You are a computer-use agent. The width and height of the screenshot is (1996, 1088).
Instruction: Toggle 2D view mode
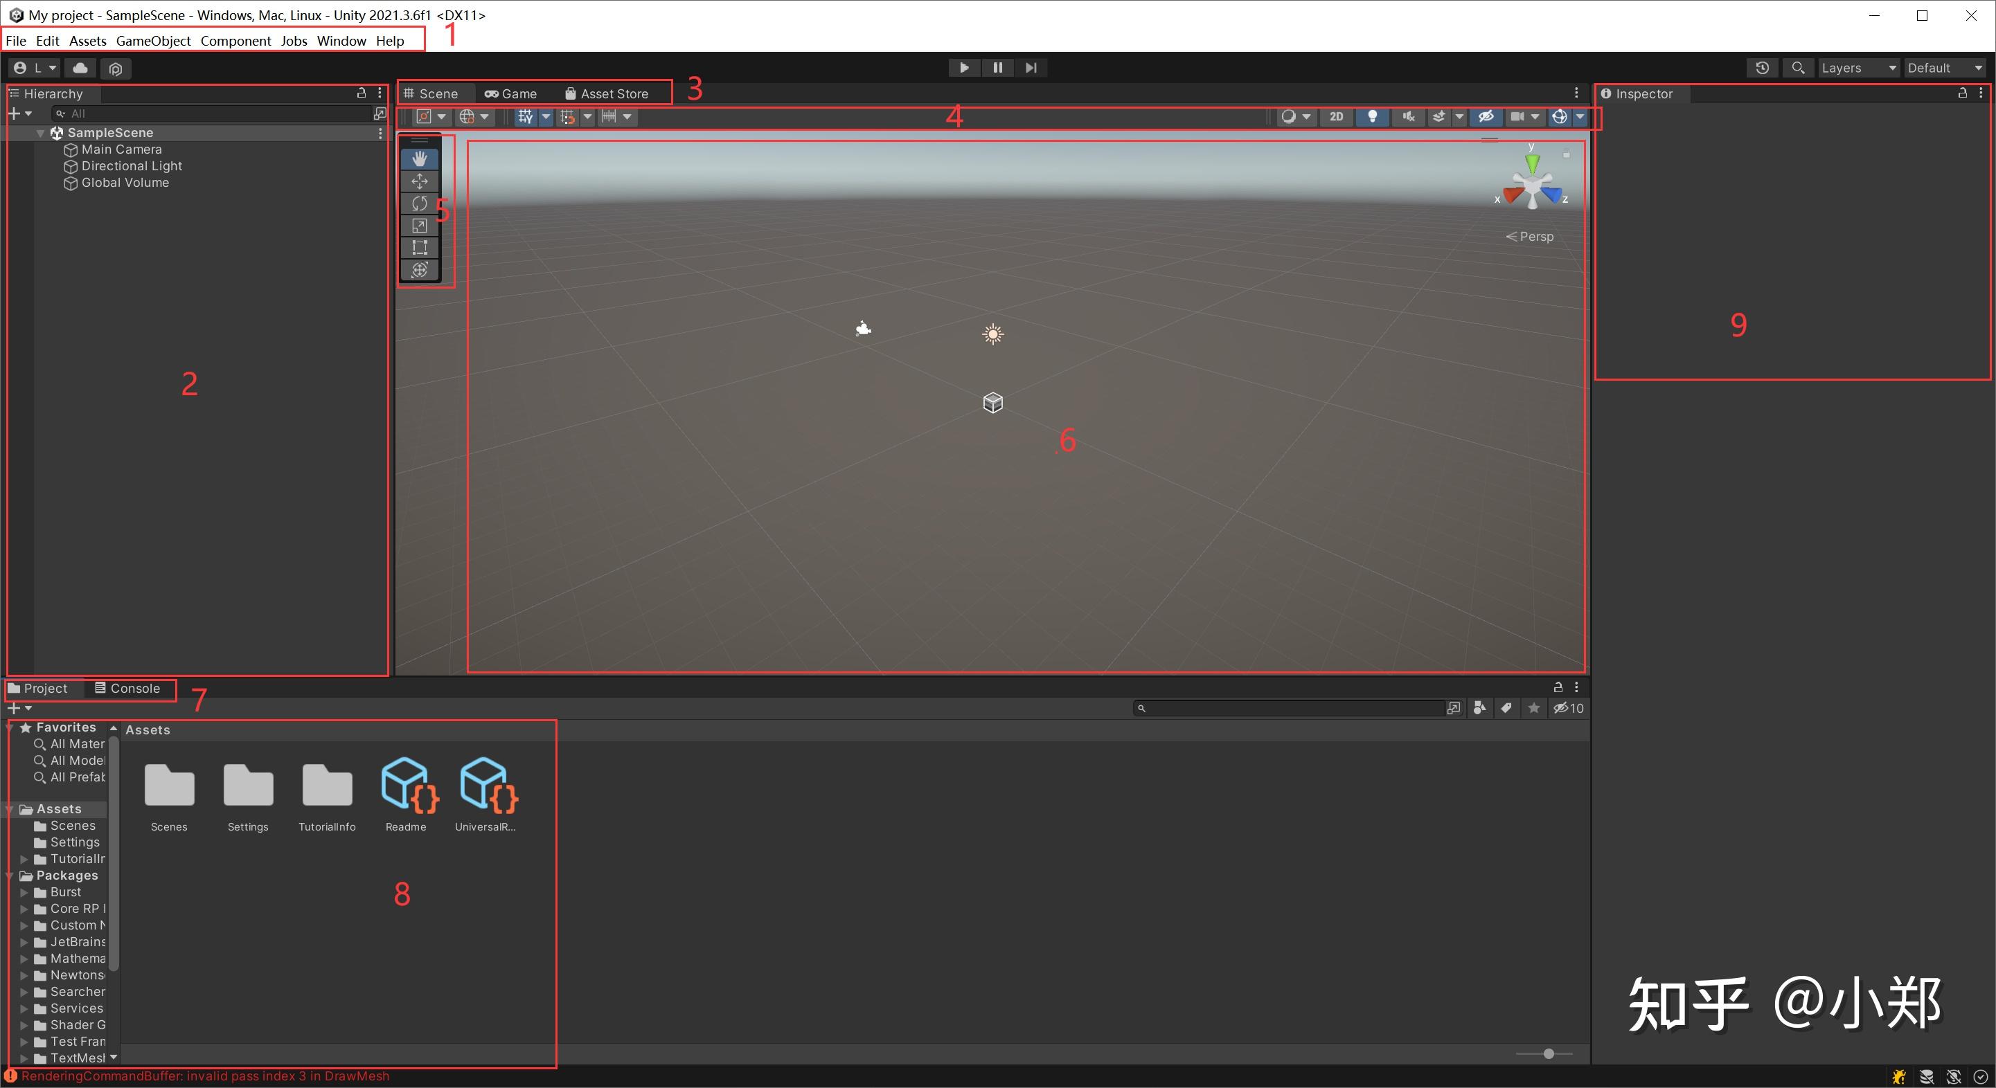pyautogui.click(x=1336, y=117)
